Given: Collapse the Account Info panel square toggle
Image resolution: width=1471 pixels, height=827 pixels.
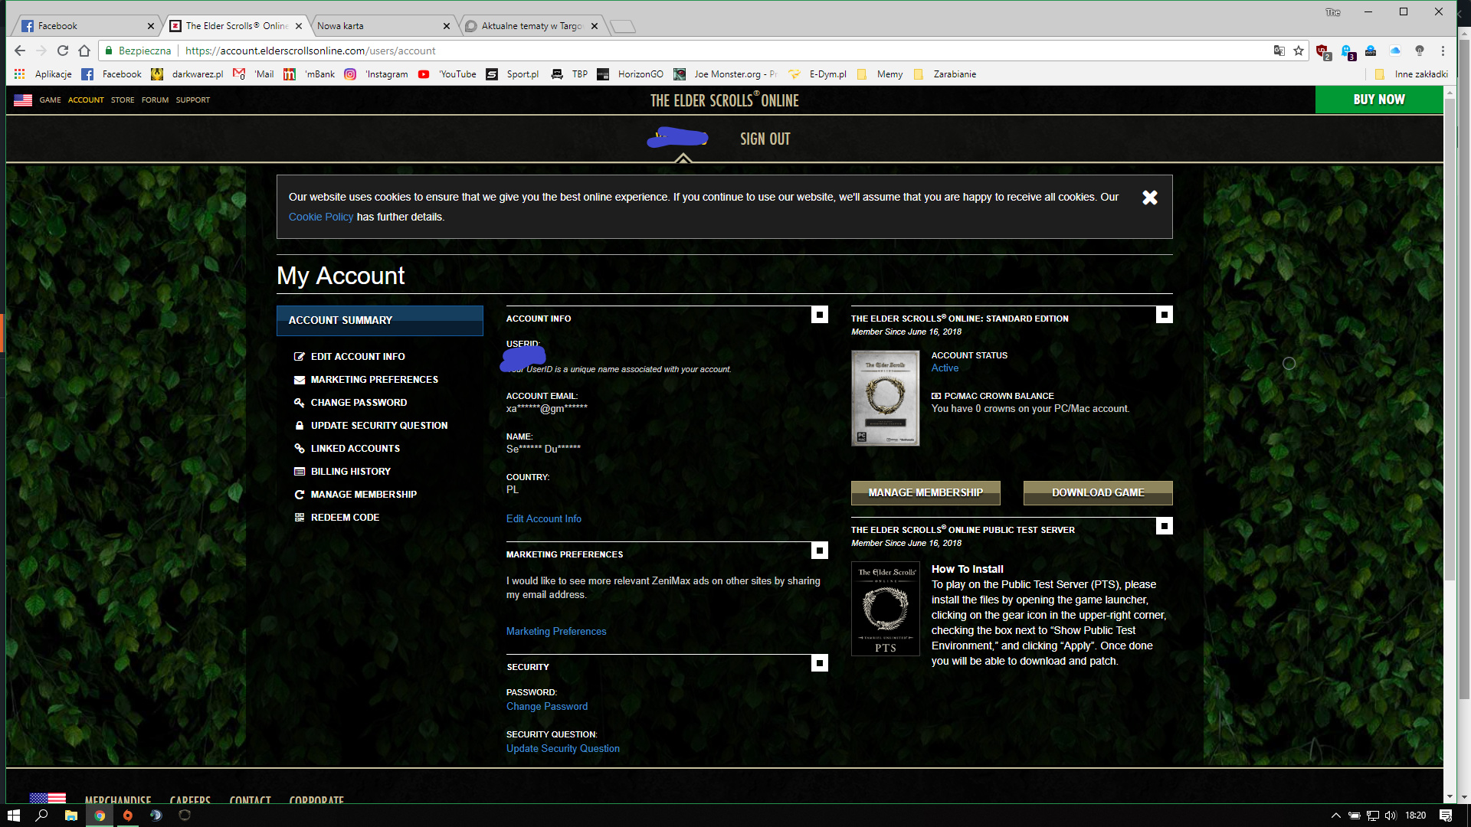Looking at the screenshot, I should [820, 315].
